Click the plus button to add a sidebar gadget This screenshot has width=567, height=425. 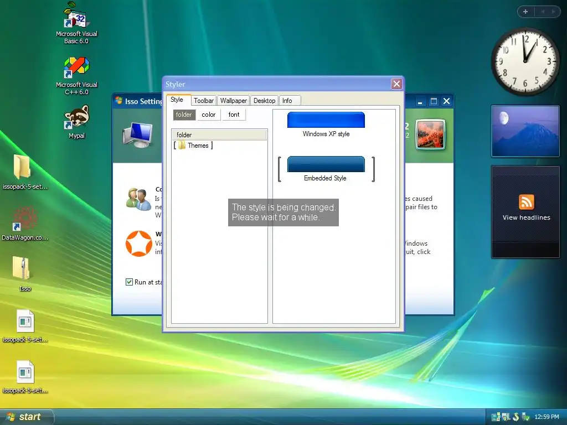(525, 12)
